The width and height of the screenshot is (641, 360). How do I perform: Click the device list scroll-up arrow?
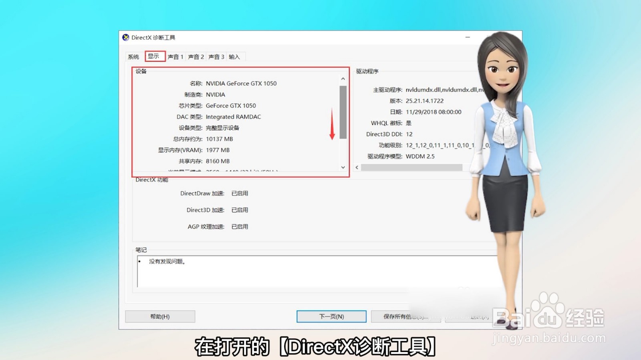tap(343, 79)
